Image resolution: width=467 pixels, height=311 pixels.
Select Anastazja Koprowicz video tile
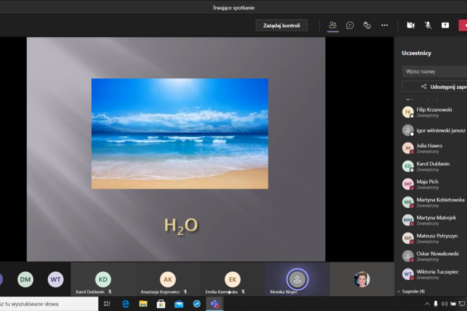point(167,279)
